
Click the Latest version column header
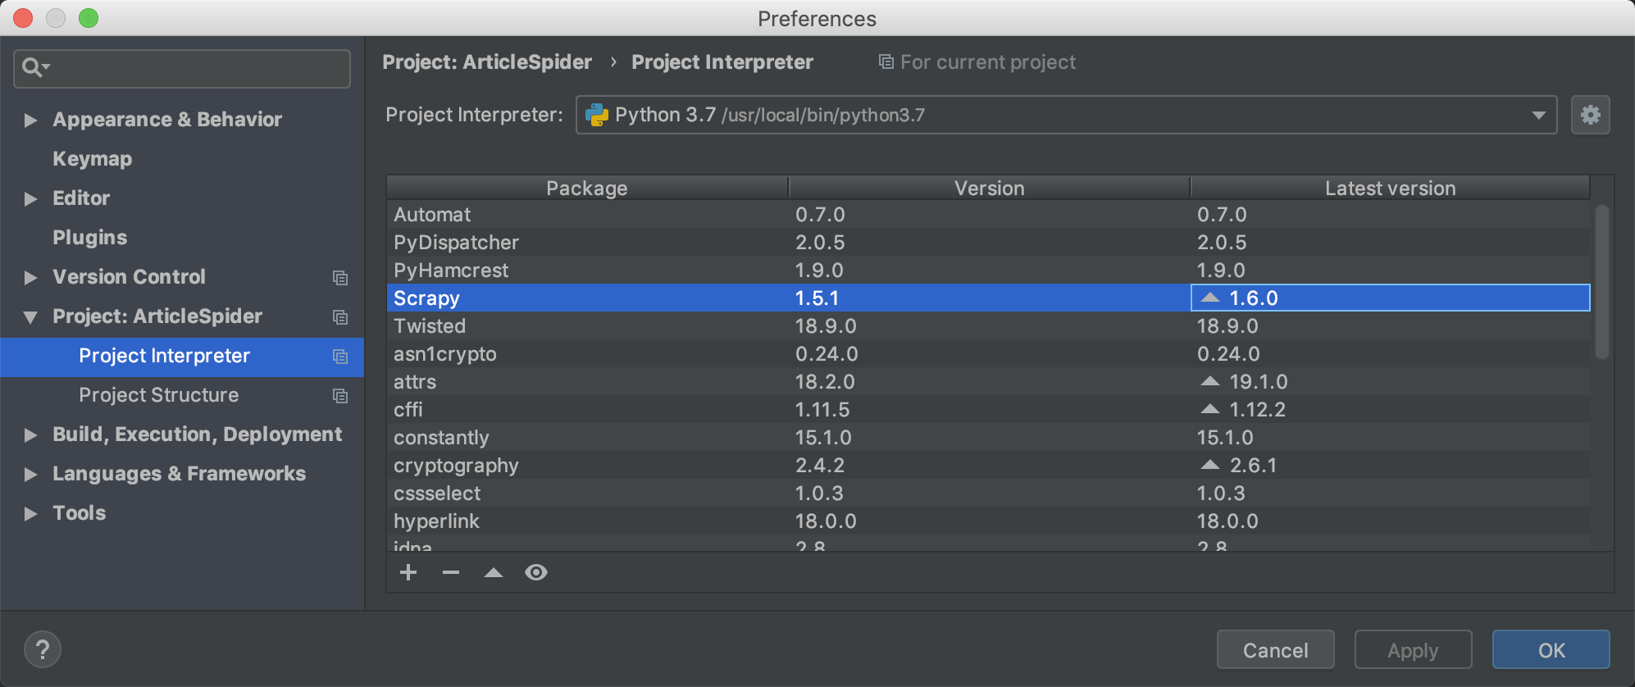tap(1390, 188)
